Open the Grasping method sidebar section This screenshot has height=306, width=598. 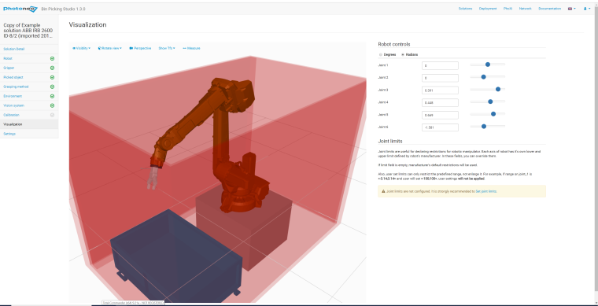pyautogui.click(x=29, y=87)
